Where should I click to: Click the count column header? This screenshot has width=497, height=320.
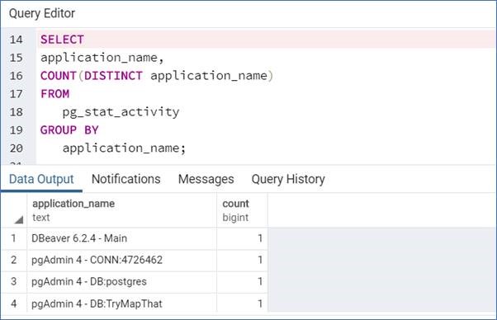242,210
